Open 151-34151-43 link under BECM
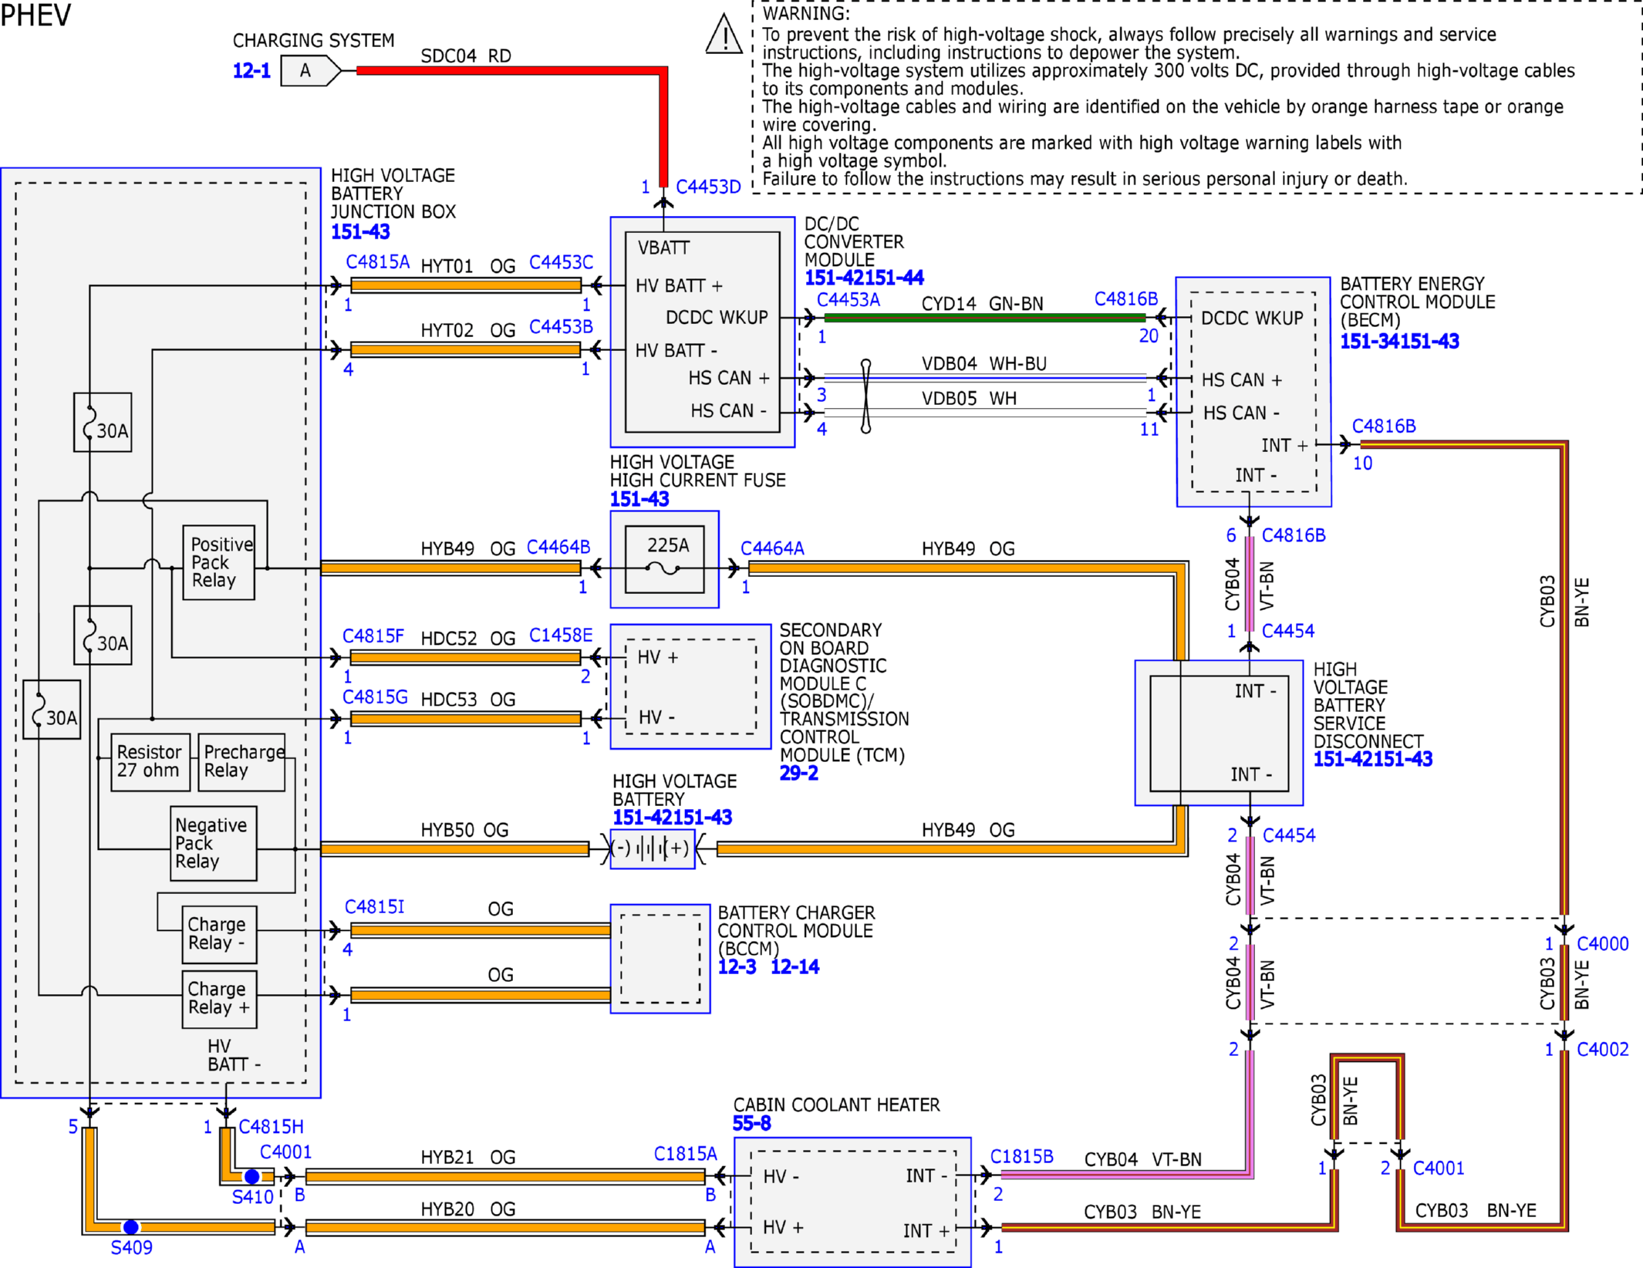 1399,341
